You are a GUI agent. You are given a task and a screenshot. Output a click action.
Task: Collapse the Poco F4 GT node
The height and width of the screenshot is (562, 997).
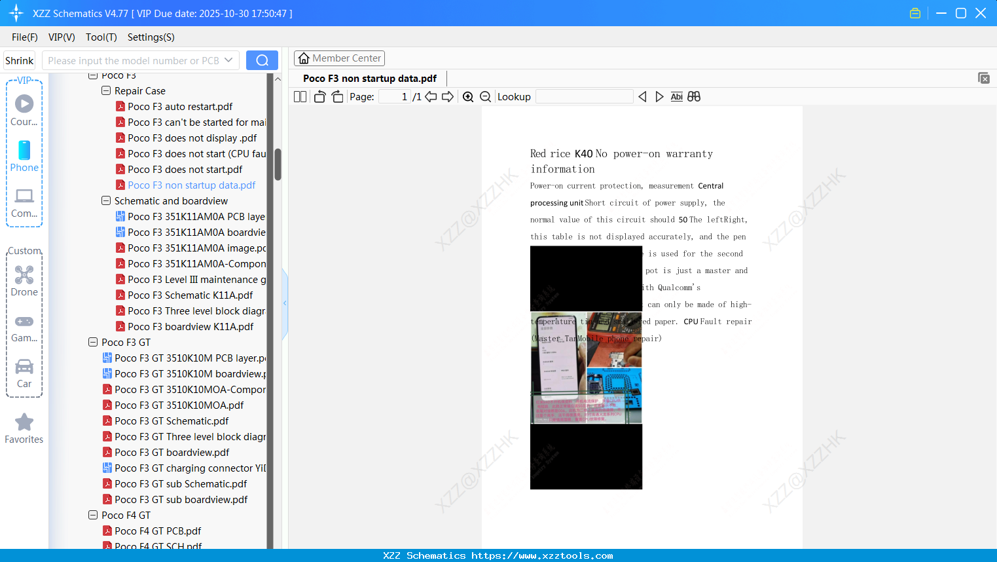click(x=93, y=515)
